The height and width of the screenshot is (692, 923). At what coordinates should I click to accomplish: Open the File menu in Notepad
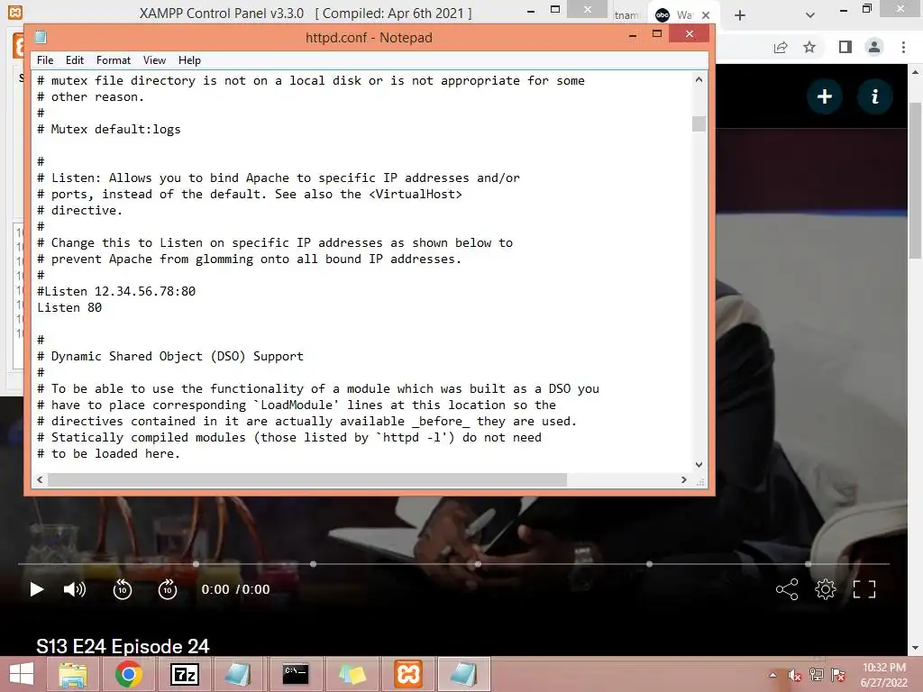pyautogui.click(x=45, y=60)
